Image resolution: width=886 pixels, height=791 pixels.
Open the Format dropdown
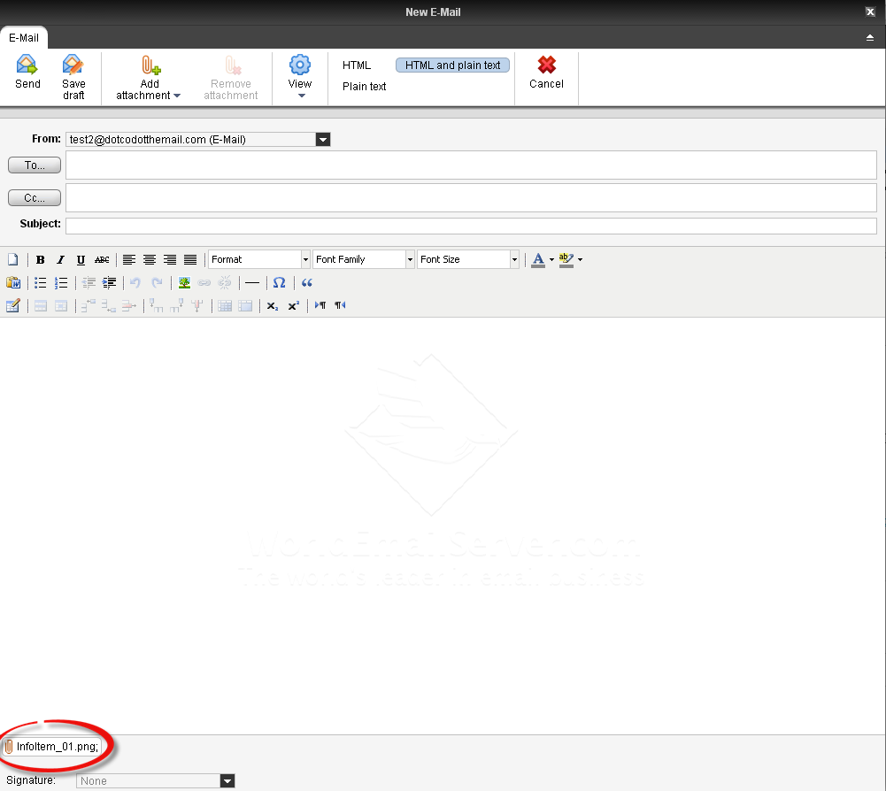click(x=259, y=259)
